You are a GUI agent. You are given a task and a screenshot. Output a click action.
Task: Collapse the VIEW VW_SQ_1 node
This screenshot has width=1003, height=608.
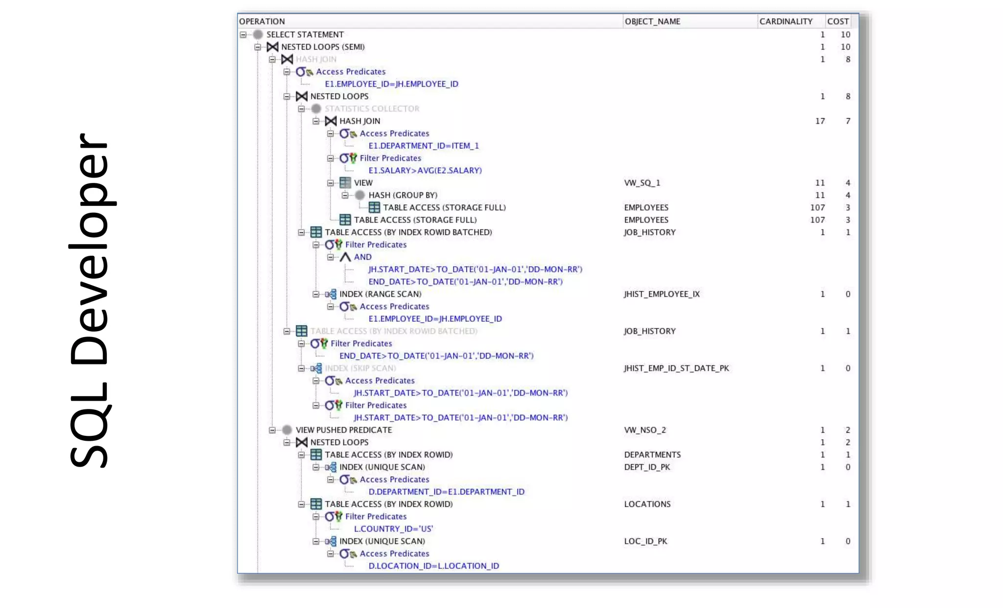(x=331, y=183)
